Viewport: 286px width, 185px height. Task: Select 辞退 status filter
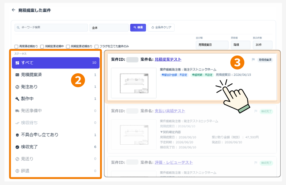56,171
